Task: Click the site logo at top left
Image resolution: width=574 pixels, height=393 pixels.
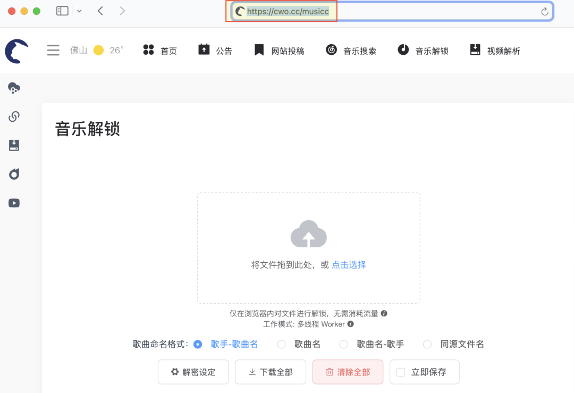Action: point(16,51)
